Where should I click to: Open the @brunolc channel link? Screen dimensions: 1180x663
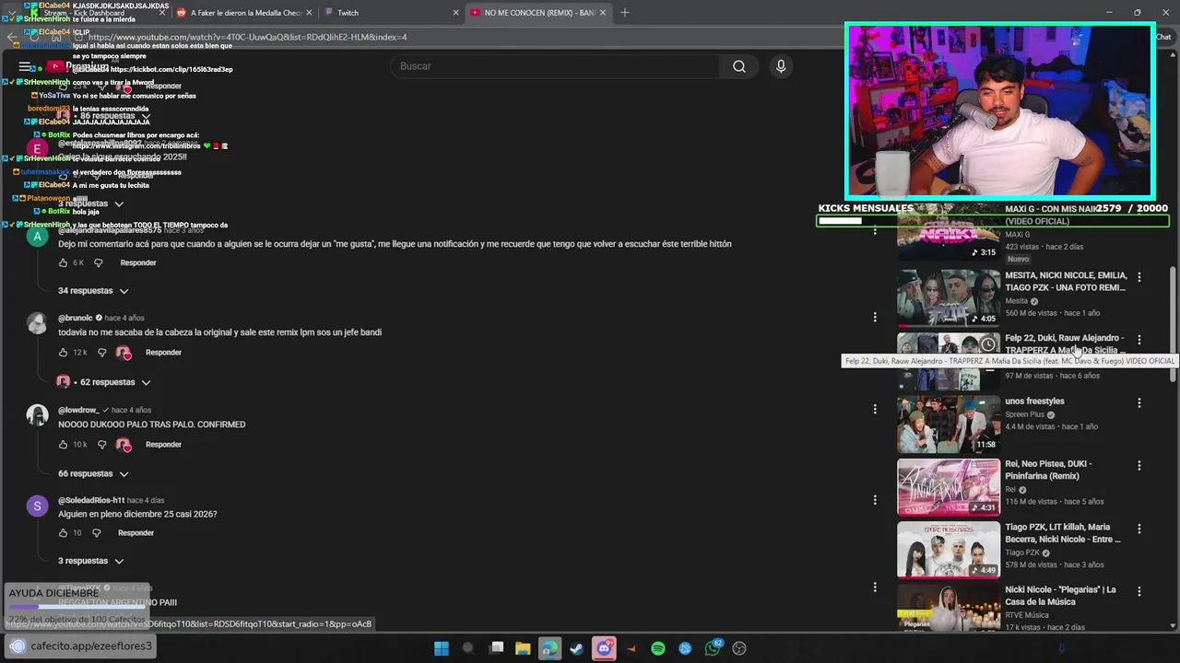coord(75,319)
